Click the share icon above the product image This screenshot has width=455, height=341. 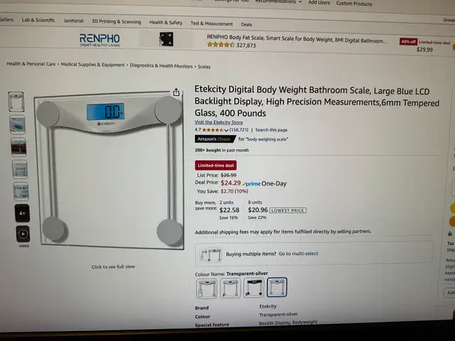(176, 92)
